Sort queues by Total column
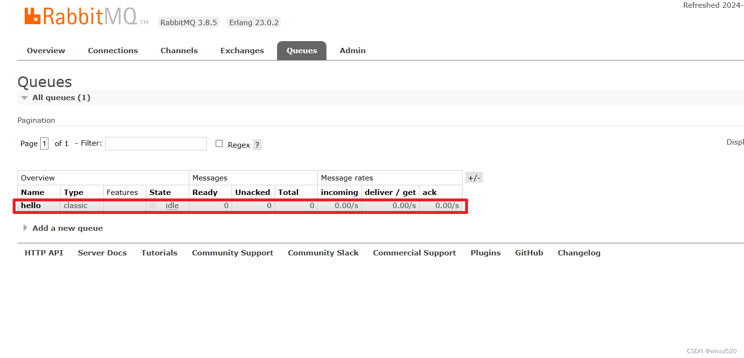 tap(288, 193)
